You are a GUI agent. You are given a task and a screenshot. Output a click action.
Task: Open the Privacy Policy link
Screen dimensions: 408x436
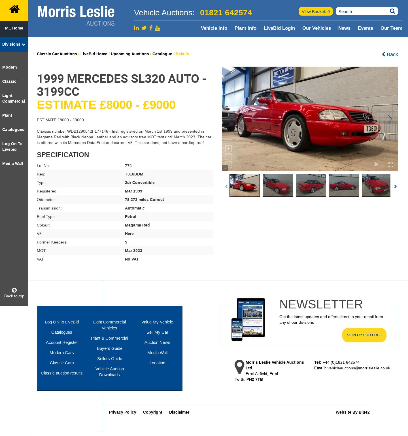tap(123, 412)
